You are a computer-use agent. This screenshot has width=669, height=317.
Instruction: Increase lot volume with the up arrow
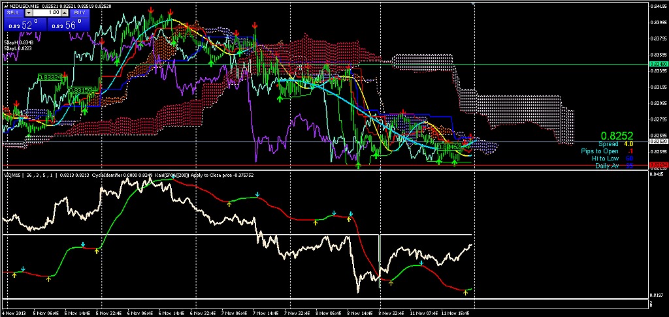[65, 13]
